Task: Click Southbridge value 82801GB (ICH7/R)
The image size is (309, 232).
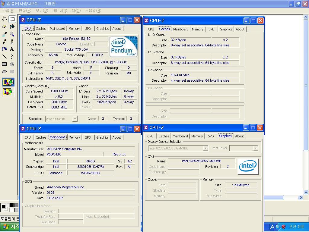Action: [x=91, y=167]
